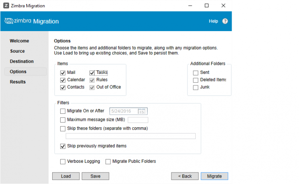Open the Results page in the sidebar
Image resolution: width=299 pixels, height=184 pixels.
pos(18,82)
